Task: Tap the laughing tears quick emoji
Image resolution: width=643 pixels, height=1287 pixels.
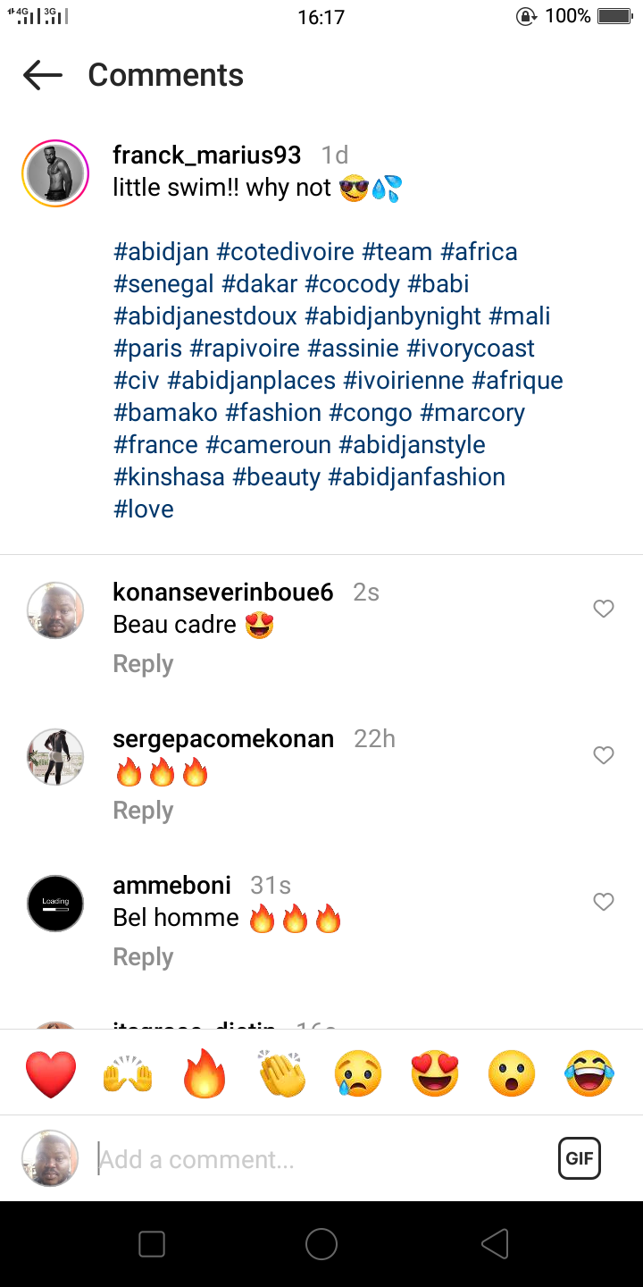Action: tap(589, 1073)
